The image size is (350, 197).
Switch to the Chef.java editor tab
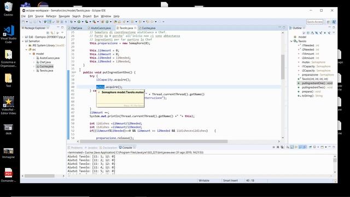pyautogui.click(x=75, y=28)
